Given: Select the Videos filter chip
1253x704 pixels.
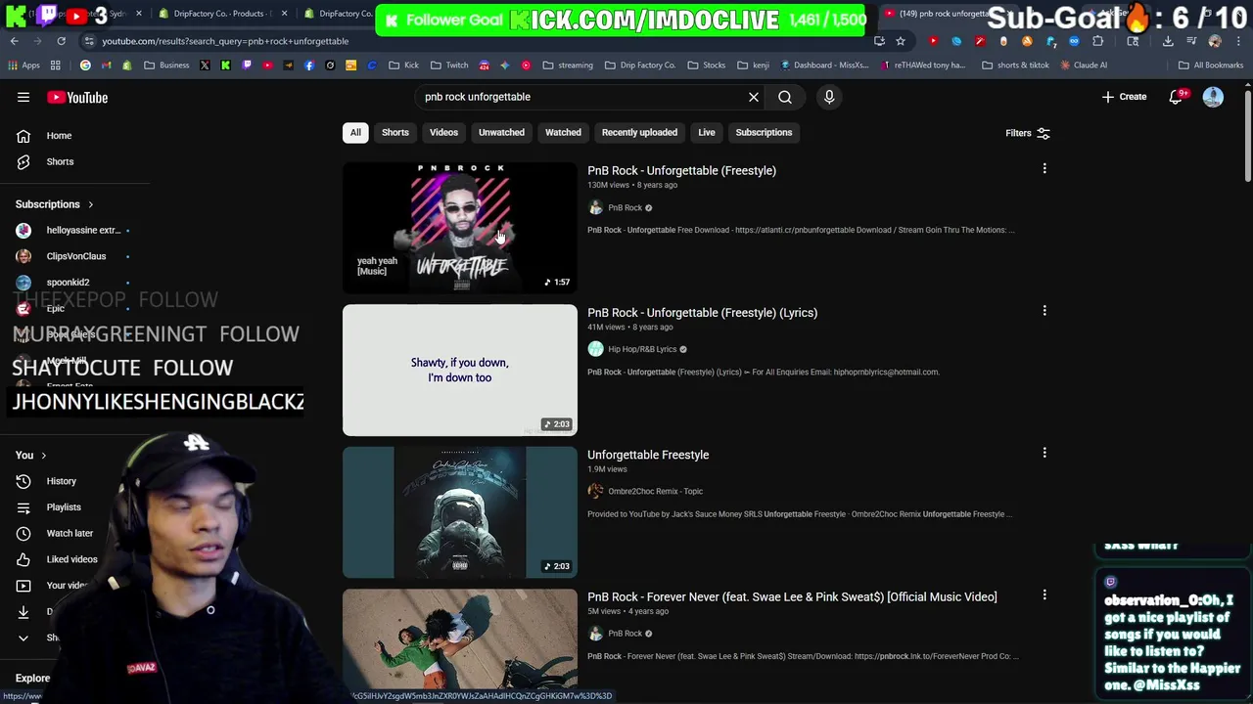Looking at the screenshot, I should (x=443, y=132).
